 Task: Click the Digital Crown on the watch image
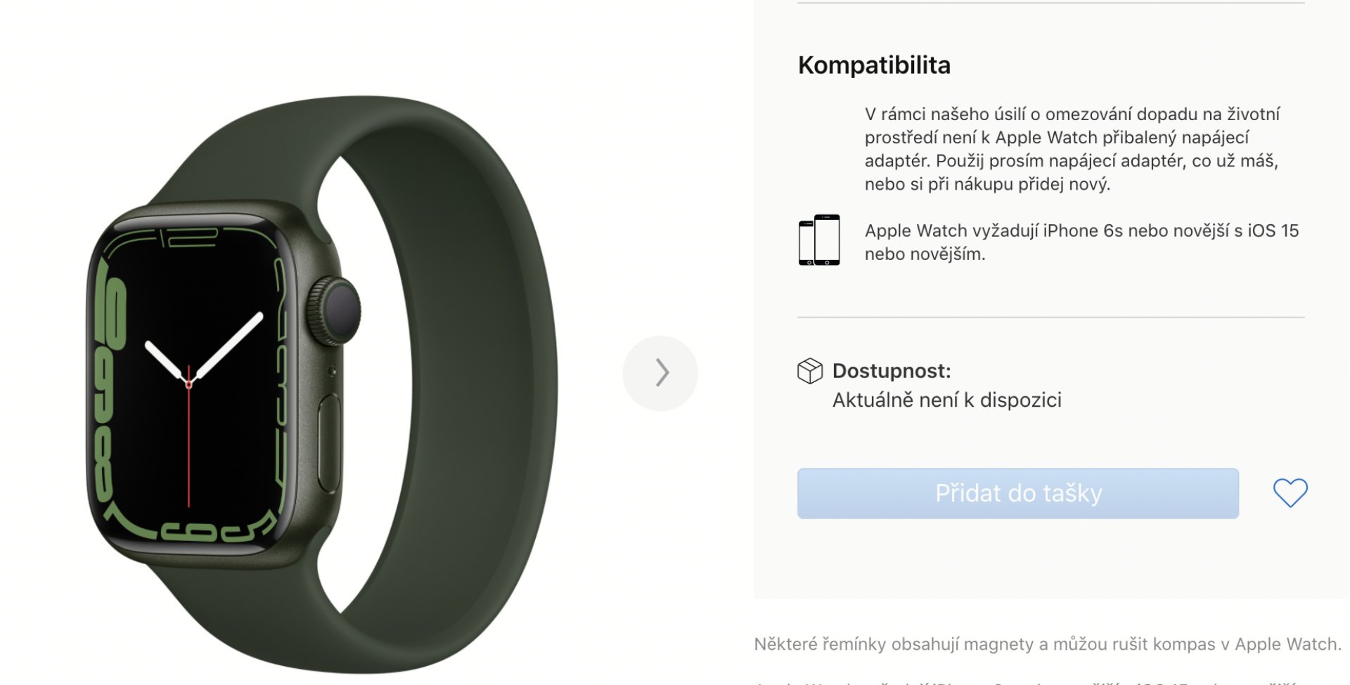point(336,311)
